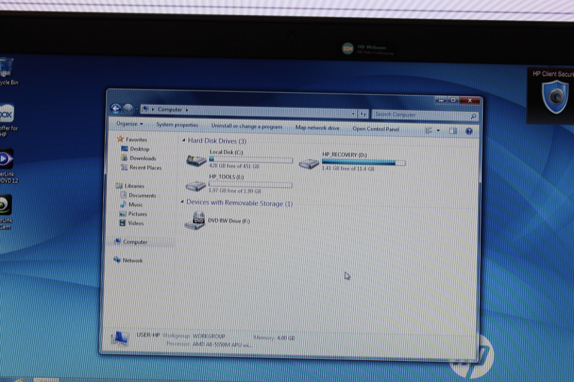Open the Organize dropdown menu
Screen dimensions: 574x382
pos(130,124)
